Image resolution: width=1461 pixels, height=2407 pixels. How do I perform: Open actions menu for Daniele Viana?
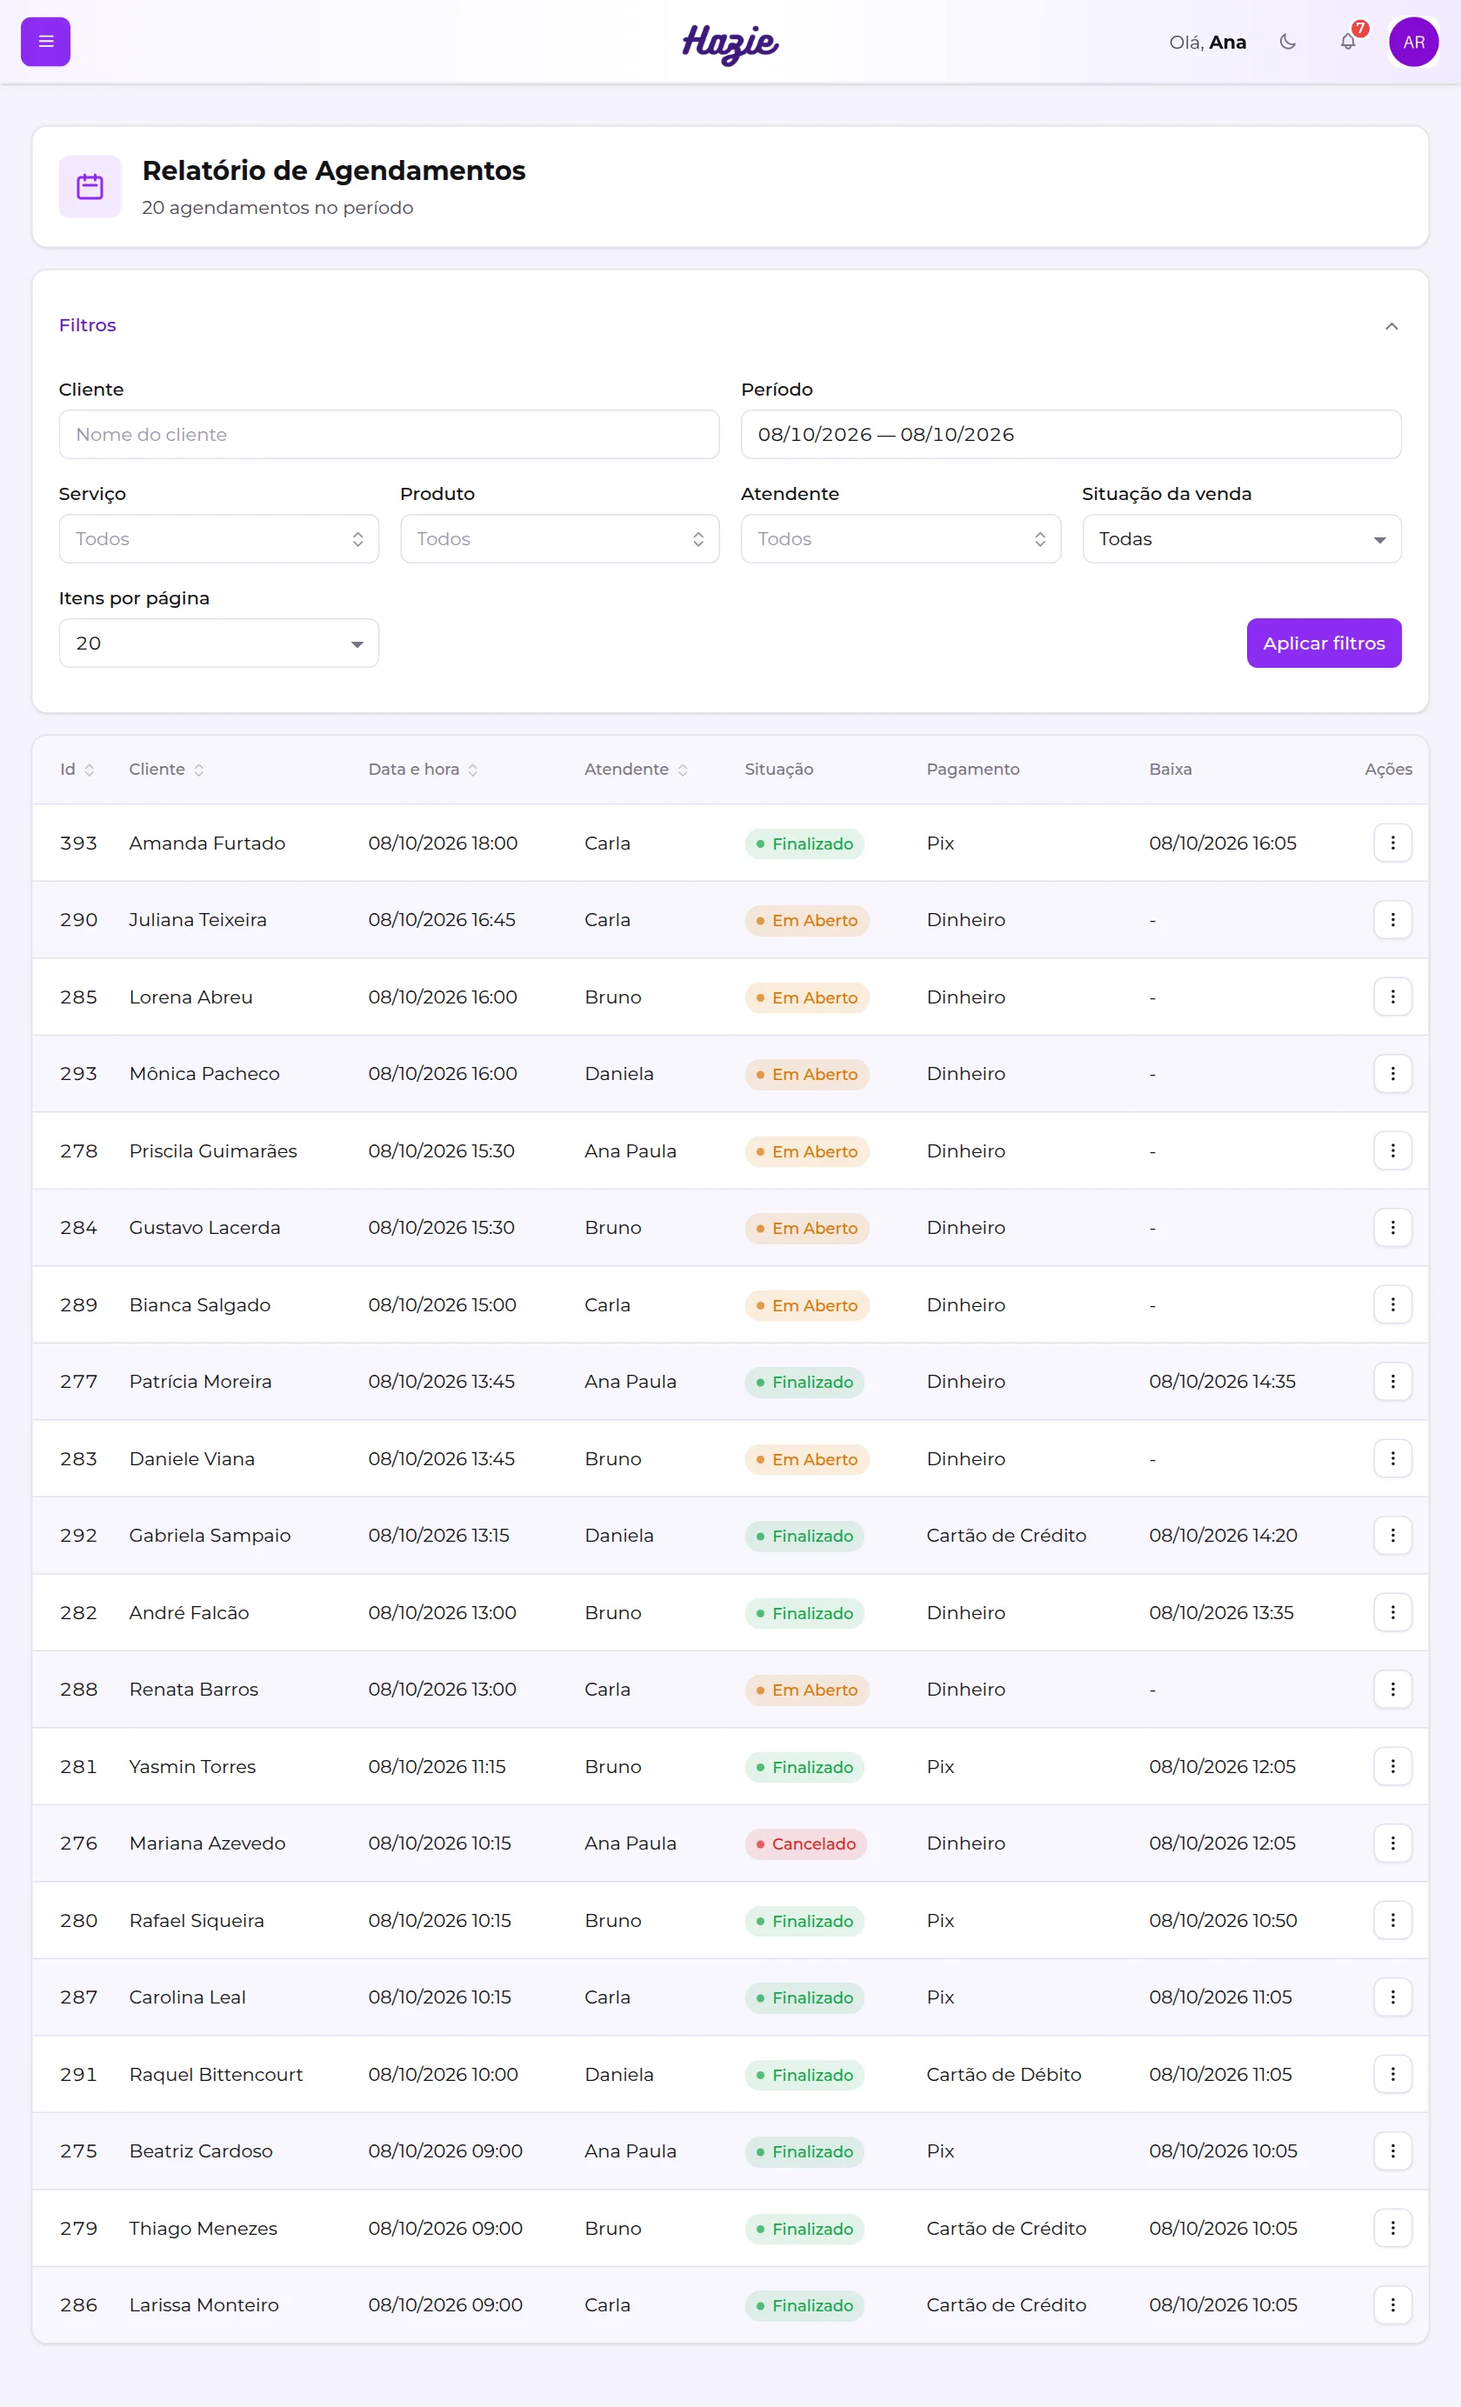click(x=1392, y=1458)
